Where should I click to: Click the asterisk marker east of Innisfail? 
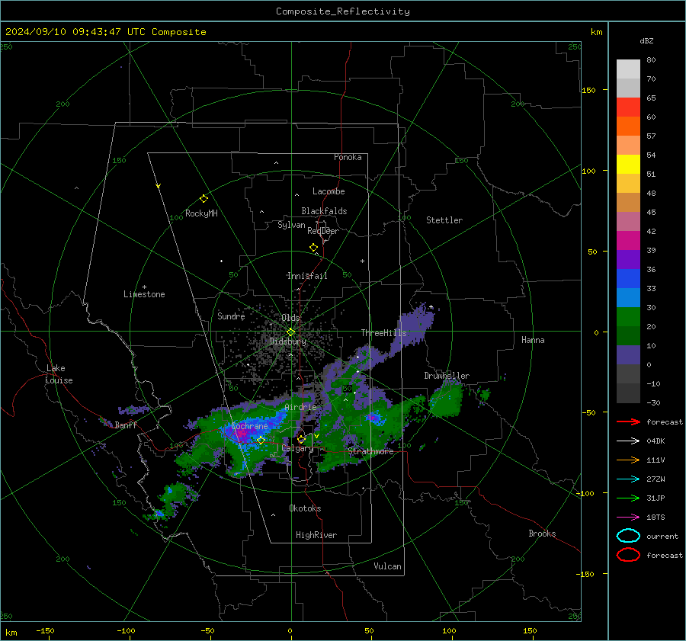362,261
